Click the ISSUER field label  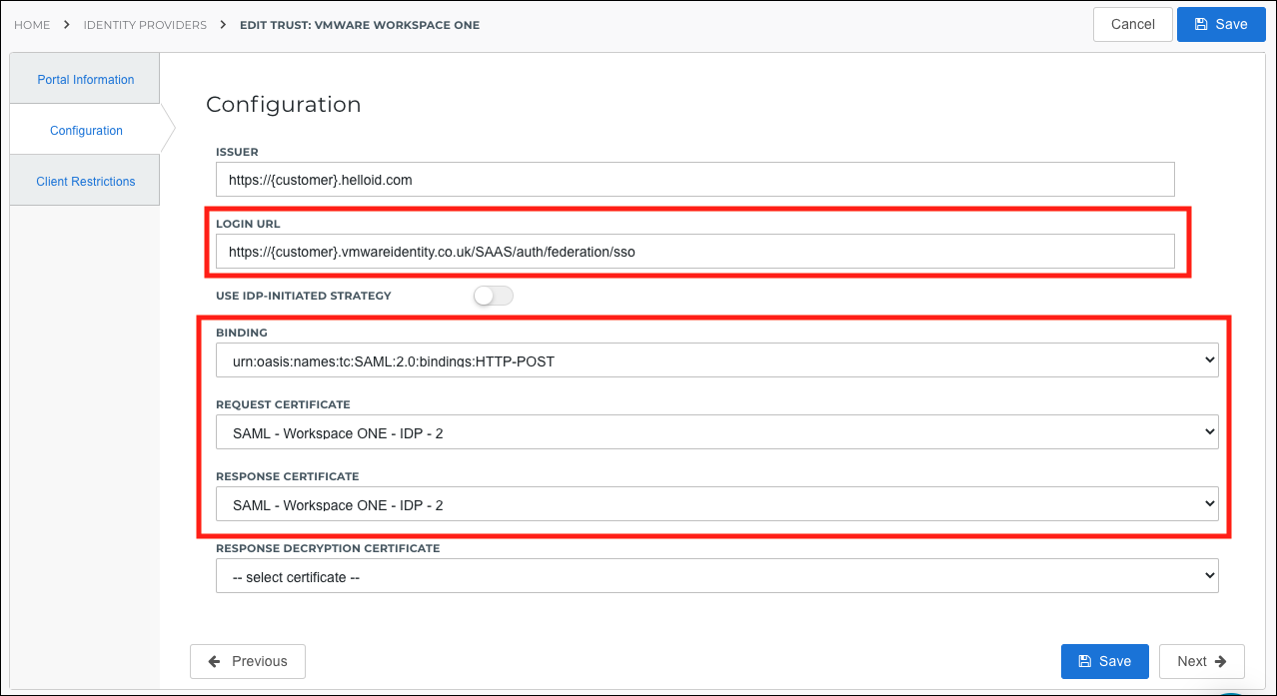[237, 152]
